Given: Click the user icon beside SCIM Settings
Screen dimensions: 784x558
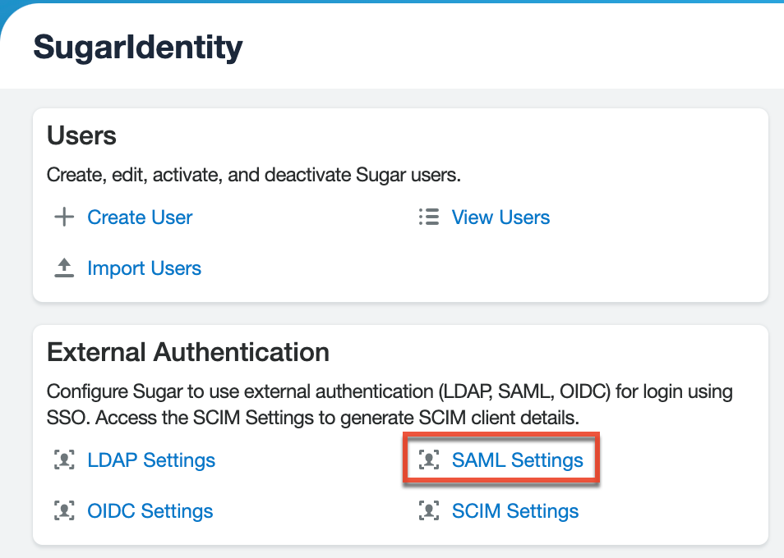Looking at the screenshot, I should (428, 510).
